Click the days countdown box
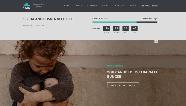 click(x=106, y=28)
